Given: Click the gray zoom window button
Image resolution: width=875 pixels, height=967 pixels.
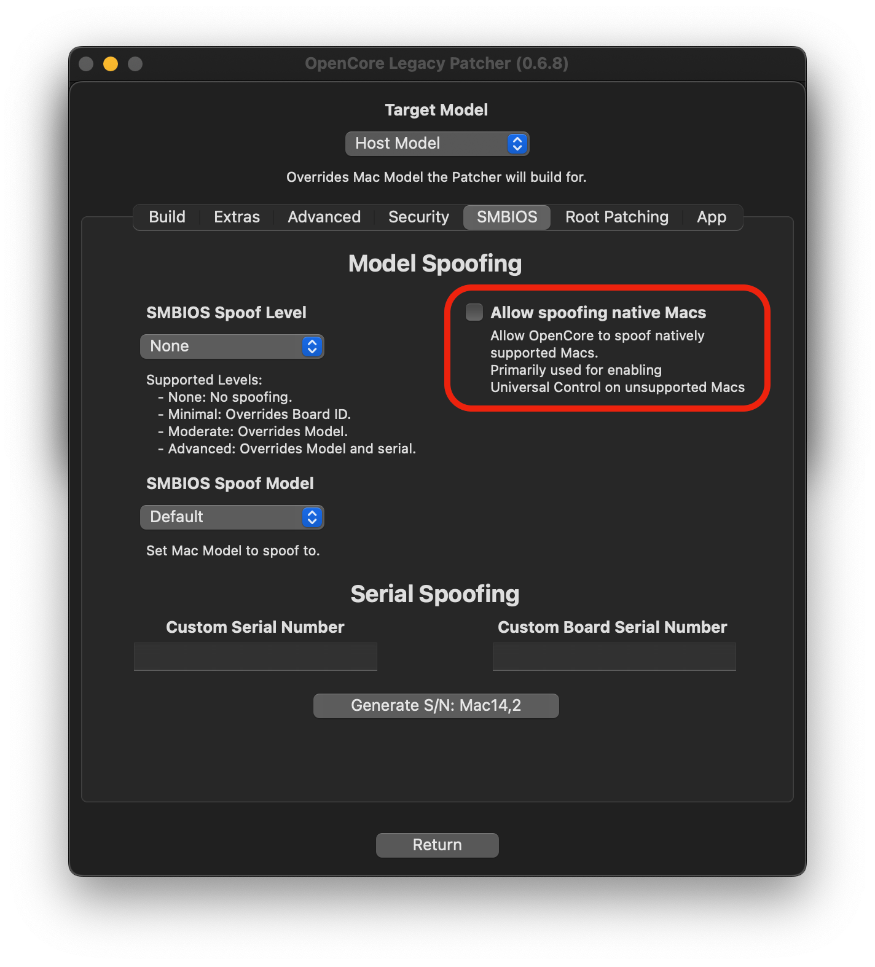Looking at the screenshot, I should (135, 64).
